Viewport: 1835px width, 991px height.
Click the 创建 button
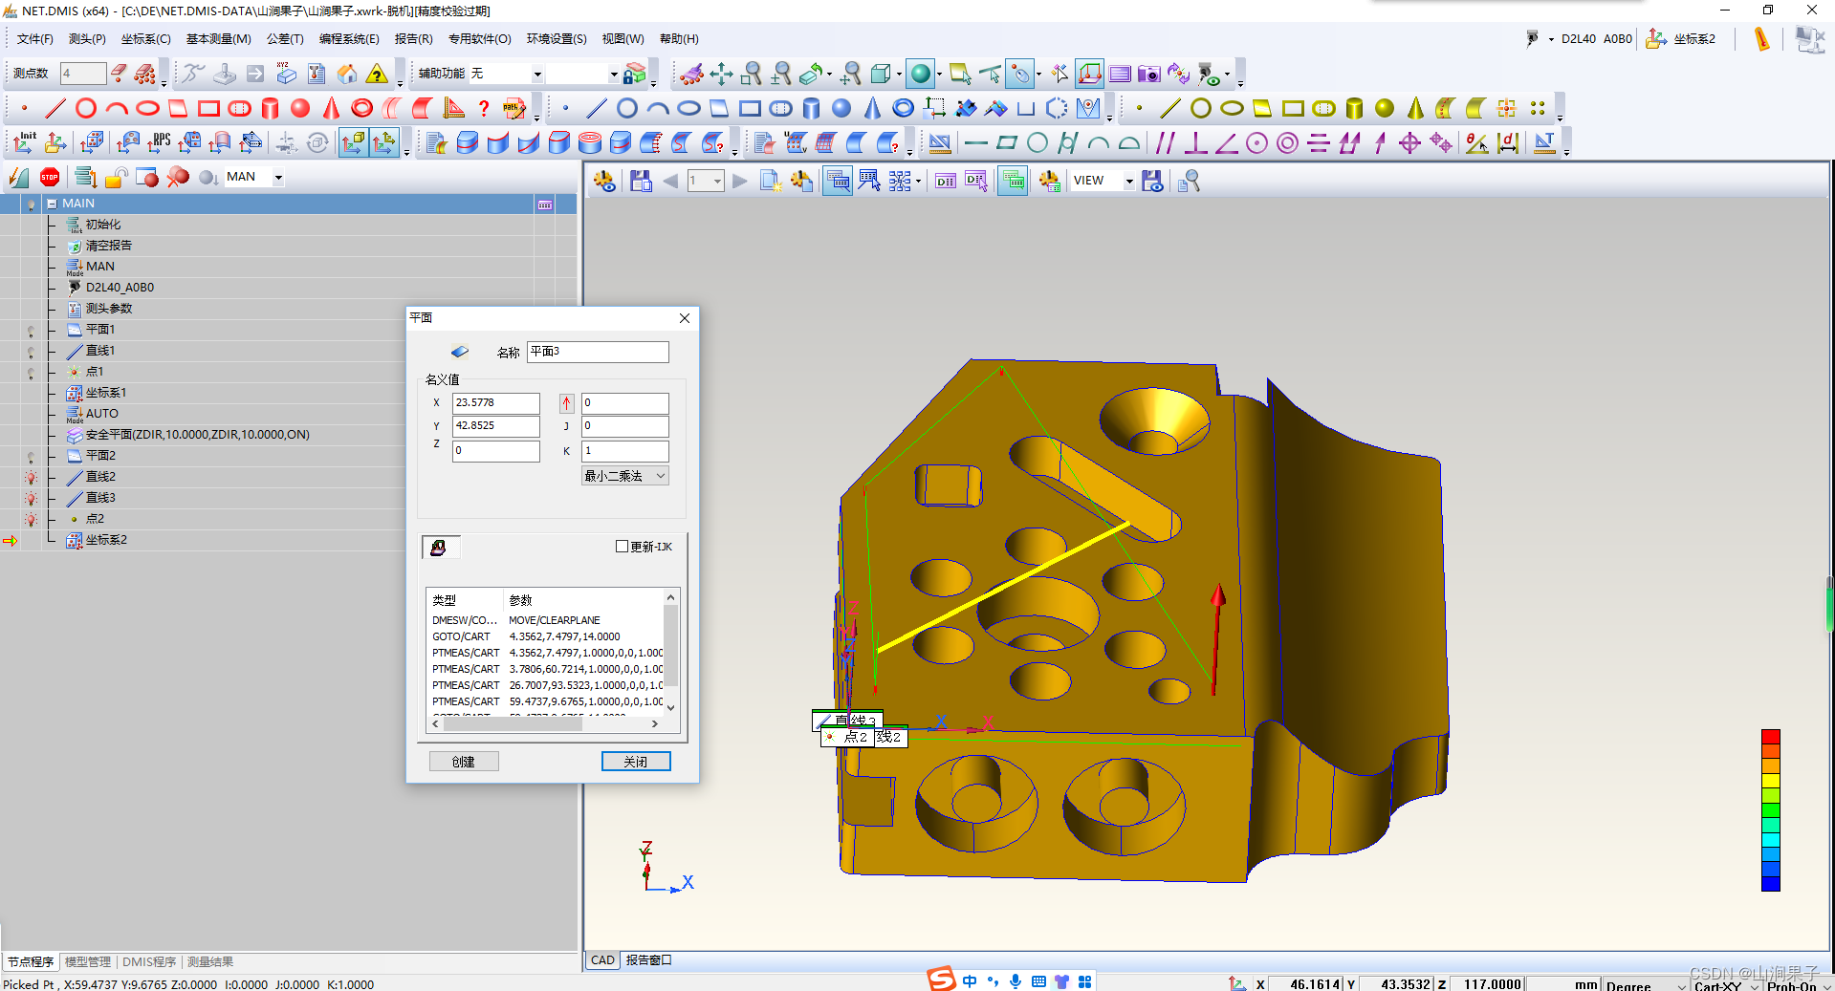tap(464, 762)
